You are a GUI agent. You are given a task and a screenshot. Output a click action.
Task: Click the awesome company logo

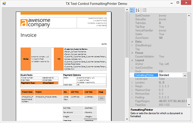[36, 23]
